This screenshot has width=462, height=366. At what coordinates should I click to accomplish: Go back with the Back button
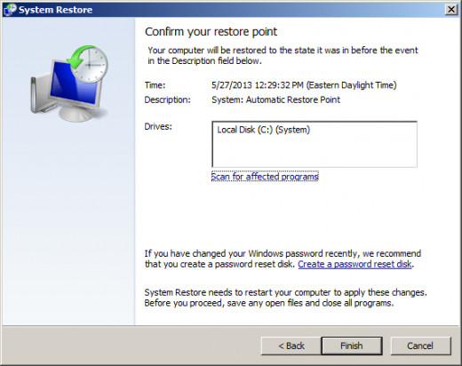point(291,346)
